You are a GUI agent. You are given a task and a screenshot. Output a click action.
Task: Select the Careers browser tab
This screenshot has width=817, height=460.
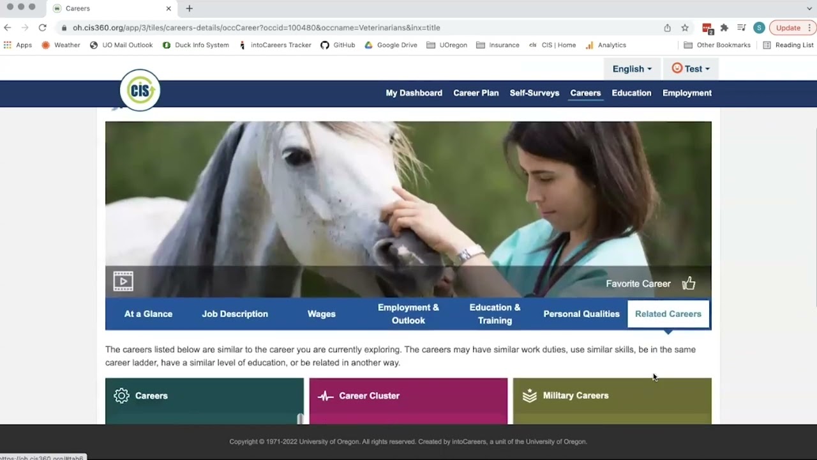(112, 8)
